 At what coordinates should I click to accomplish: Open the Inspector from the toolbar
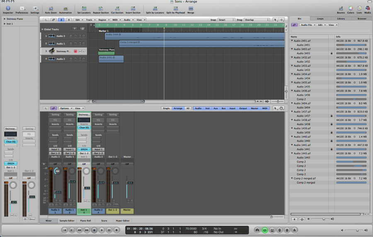pyautogui.click(x=8, y=9)
